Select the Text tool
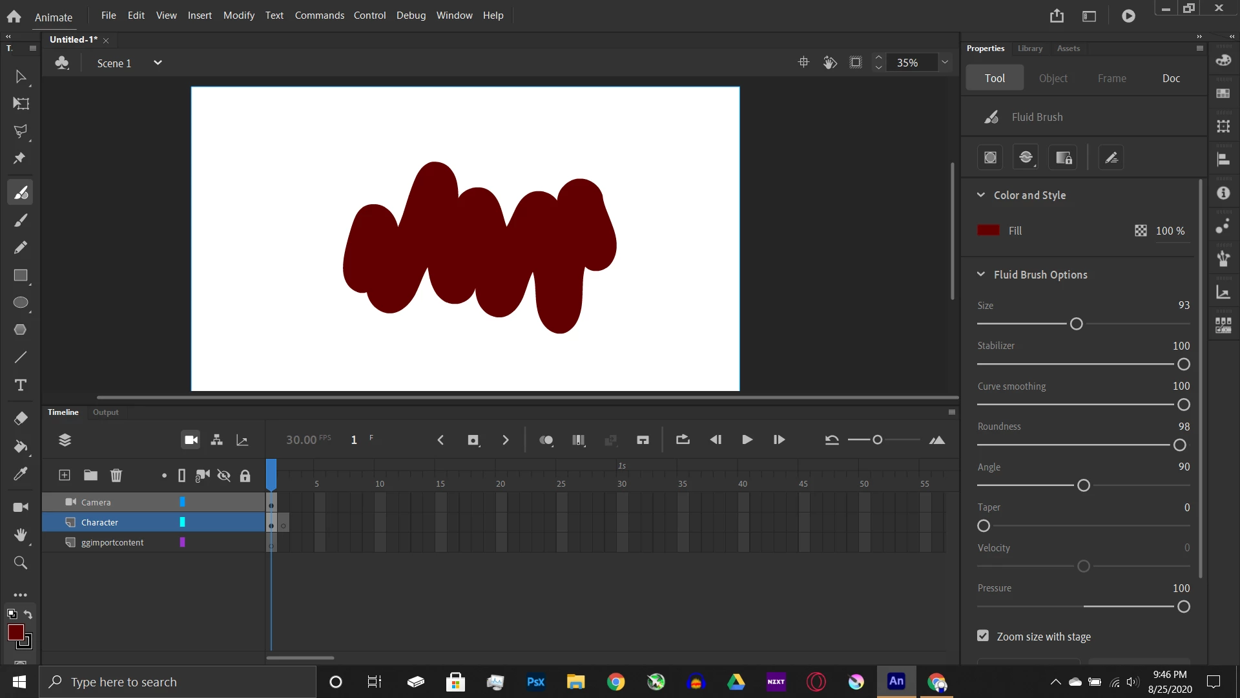The image size is (1240, 698). [21, 385]
